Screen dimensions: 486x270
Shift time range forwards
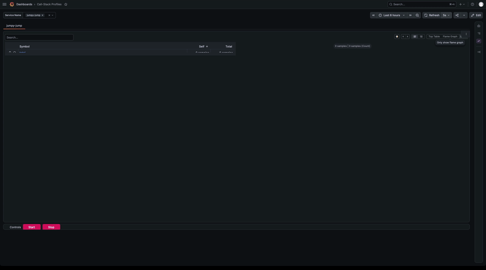pyautogui.click(x=410, y=15)
